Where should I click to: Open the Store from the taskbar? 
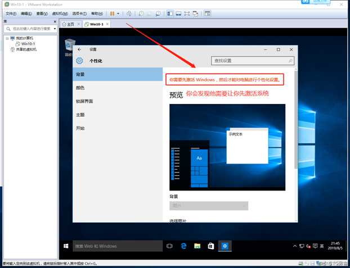pyautogui.click(x=211, y=246)
